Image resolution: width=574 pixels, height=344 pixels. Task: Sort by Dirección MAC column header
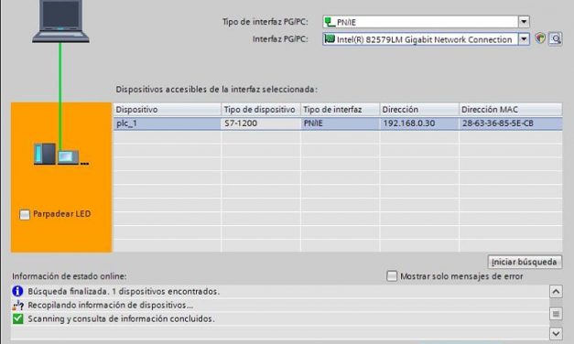pyautogui.click(x=510, y=110)
